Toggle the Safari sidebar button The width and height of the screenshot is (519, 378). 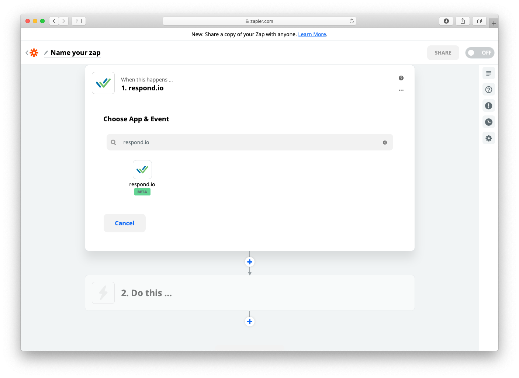pyautogui.click(x=79, y=21)
